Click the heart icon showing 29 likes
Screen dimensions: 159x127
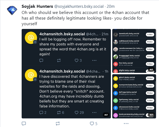76,113
